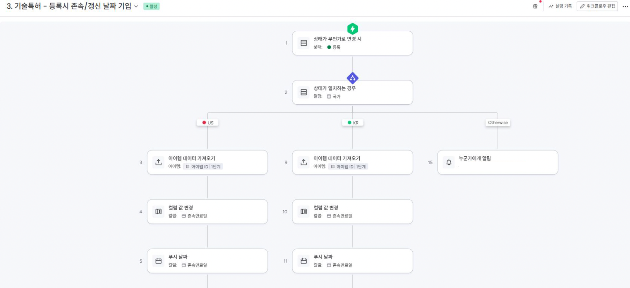
Task: Open 실행 기록 run history
Action: (560, 6)
